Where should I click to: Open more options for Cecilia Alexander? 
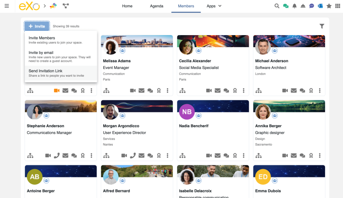pyautogui.click(x=244, y=90)
